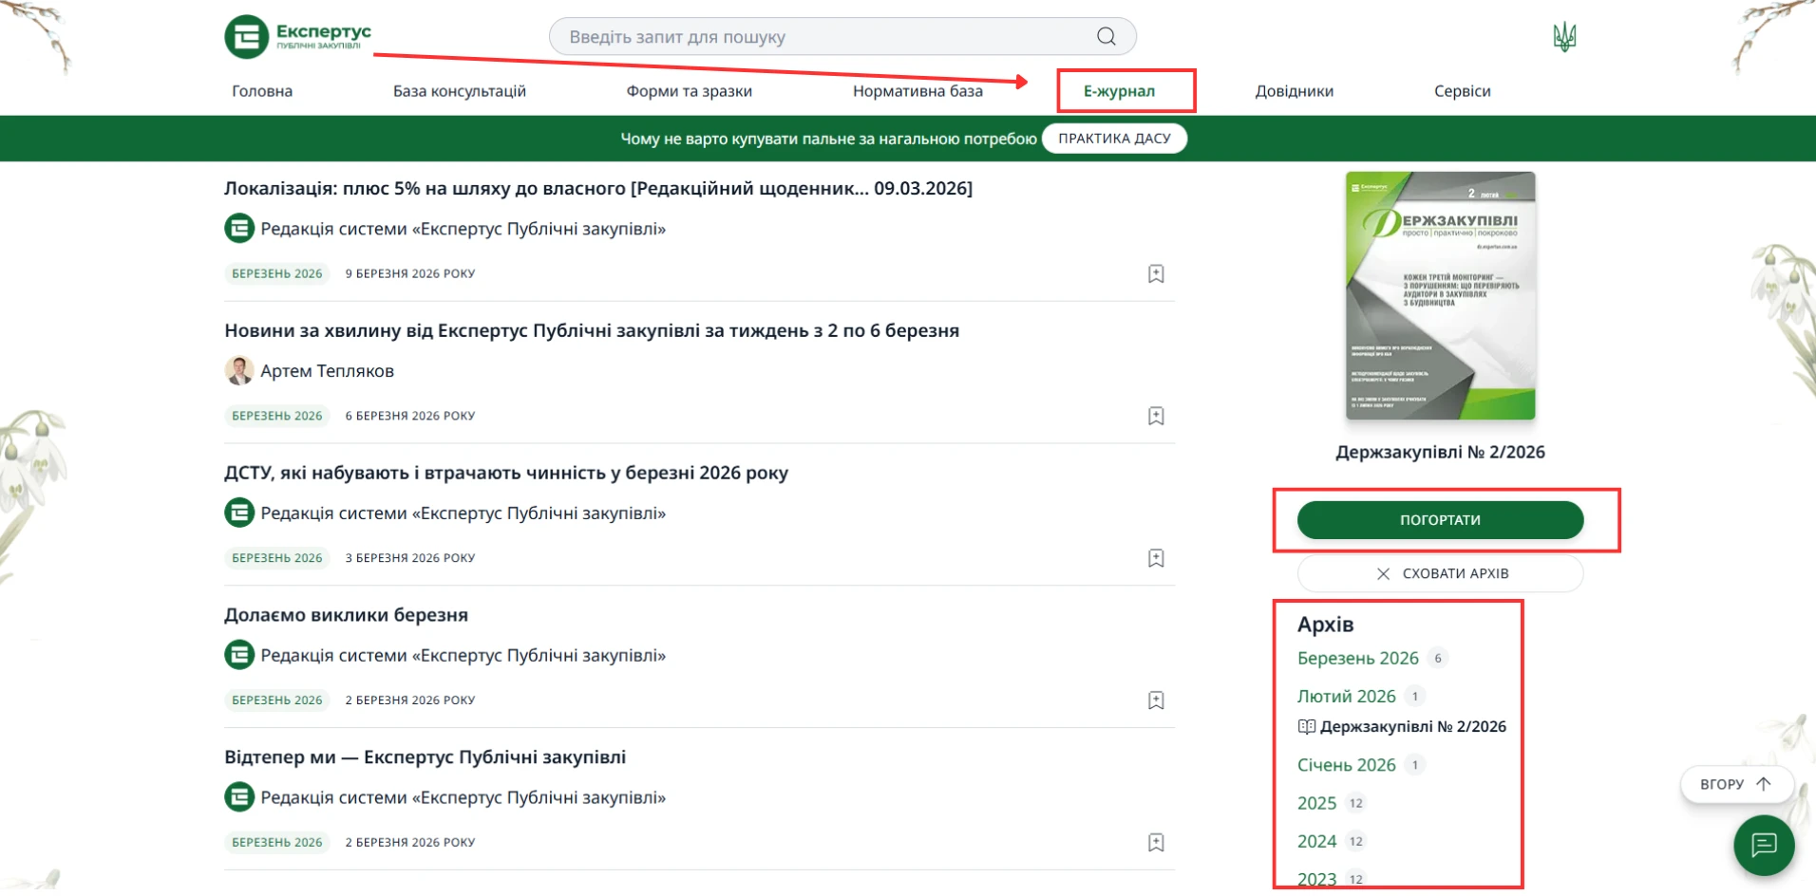The height and width of the screenshot is (896, 1816).
Task: Open the ПРАКТИКА ДАСУ link
Action: click(x=1114, y=138)
